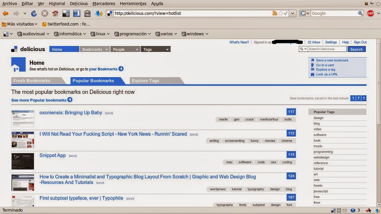This screenshot has height=214, width=381.
Task: Open the First subpixel typeface, ever link
Action: tap(81, 198)
